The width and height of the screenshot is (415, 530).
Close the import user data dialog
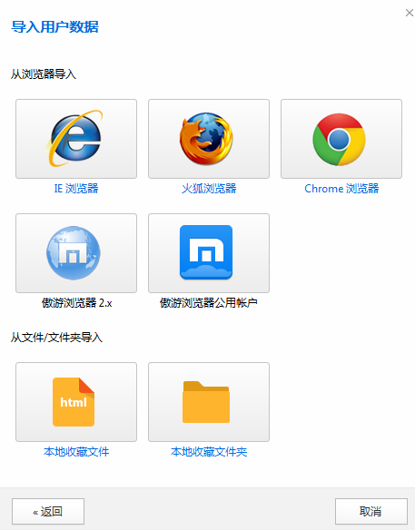[x=410, y=13]
